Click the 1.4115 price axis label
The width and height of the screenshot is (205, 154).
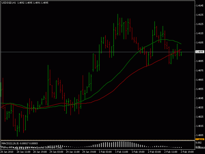(x=200, y=33)
